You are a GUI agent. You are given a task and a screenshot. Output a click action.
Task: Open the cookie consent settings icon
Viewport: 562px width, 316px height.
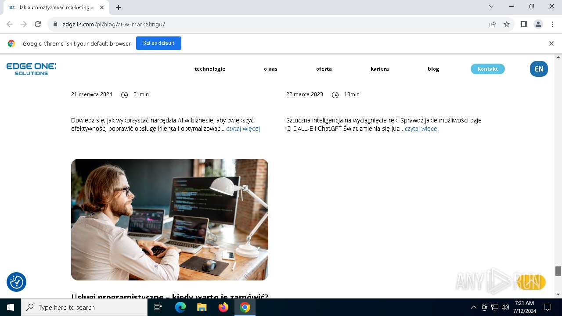coord(17,282)
